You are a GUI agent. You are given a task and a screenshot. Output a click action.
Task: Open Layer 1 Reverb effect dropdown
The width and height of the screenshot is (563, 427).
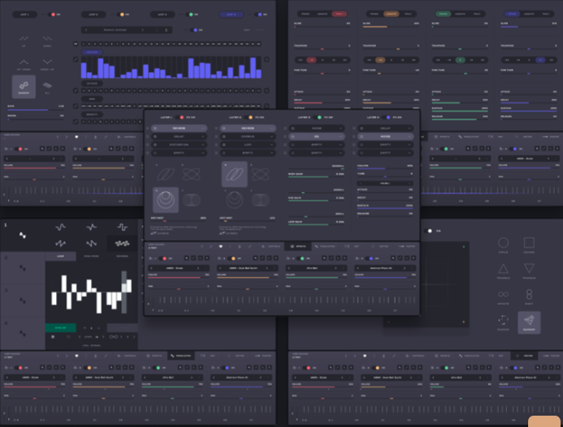(178, 128)
